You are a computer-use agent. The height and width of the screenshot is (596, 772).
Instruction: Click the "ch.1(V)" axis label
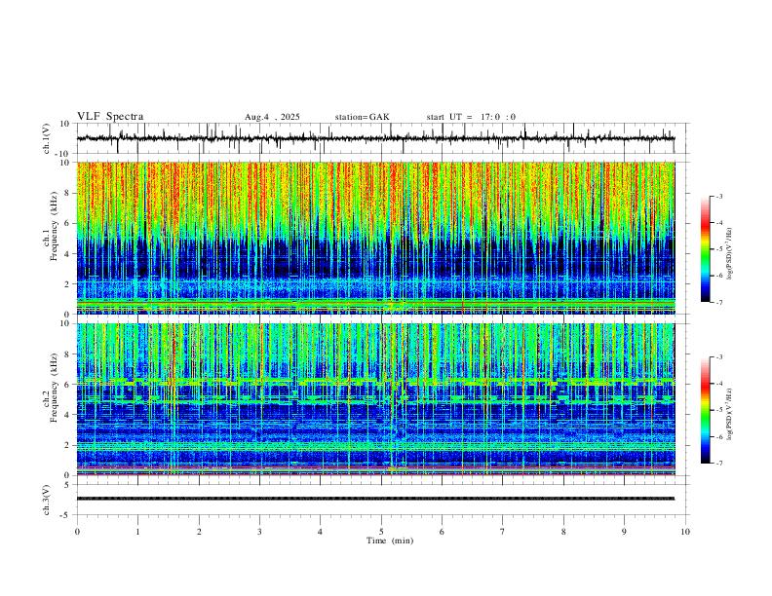click(x=48, y=138)
